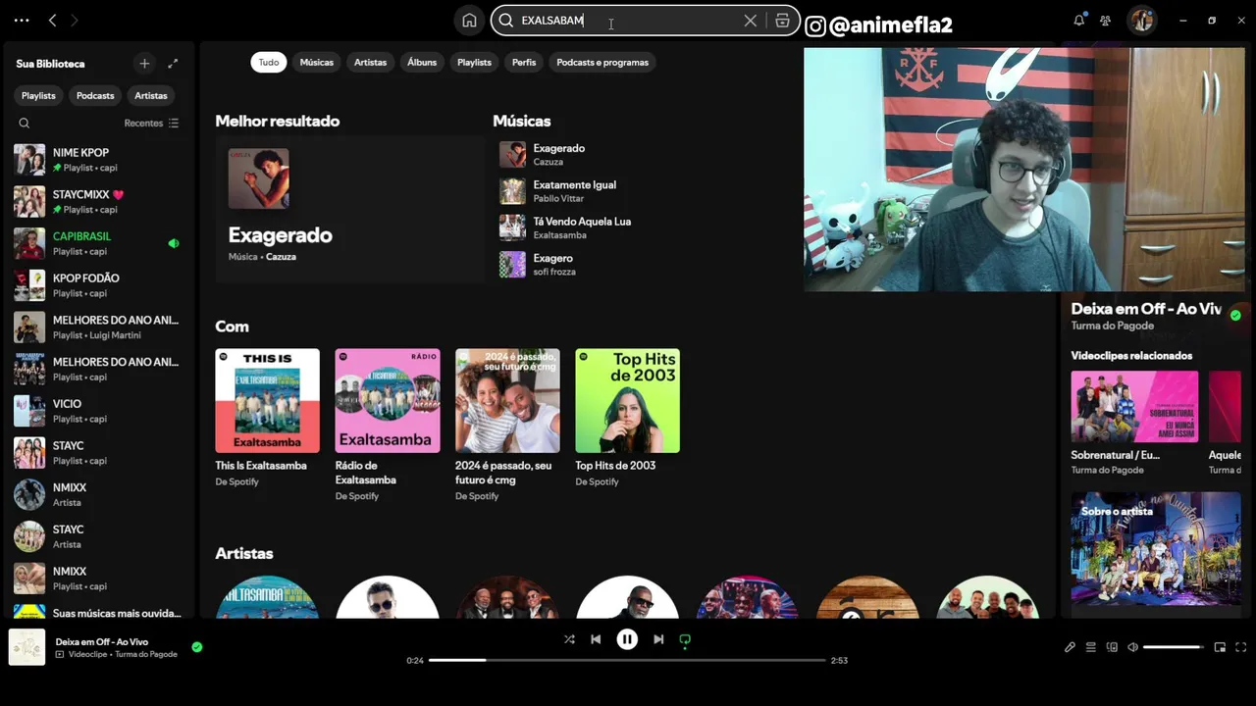Toggle saved check next to Deixa em Off
Viewport: 1256px width, 706px height.
(197, 647)
